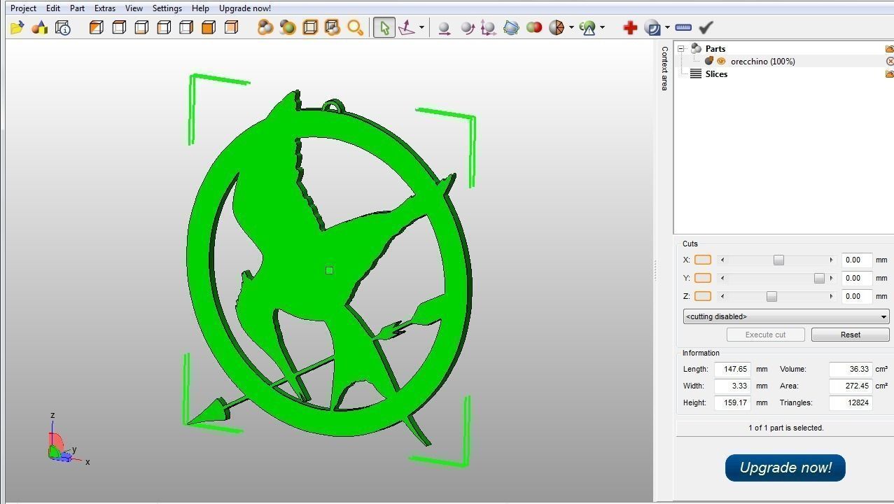The height and width of the screenshot is (504, 894).
Task: Remove orecchino with the X icon
Action: coord(890,61)
